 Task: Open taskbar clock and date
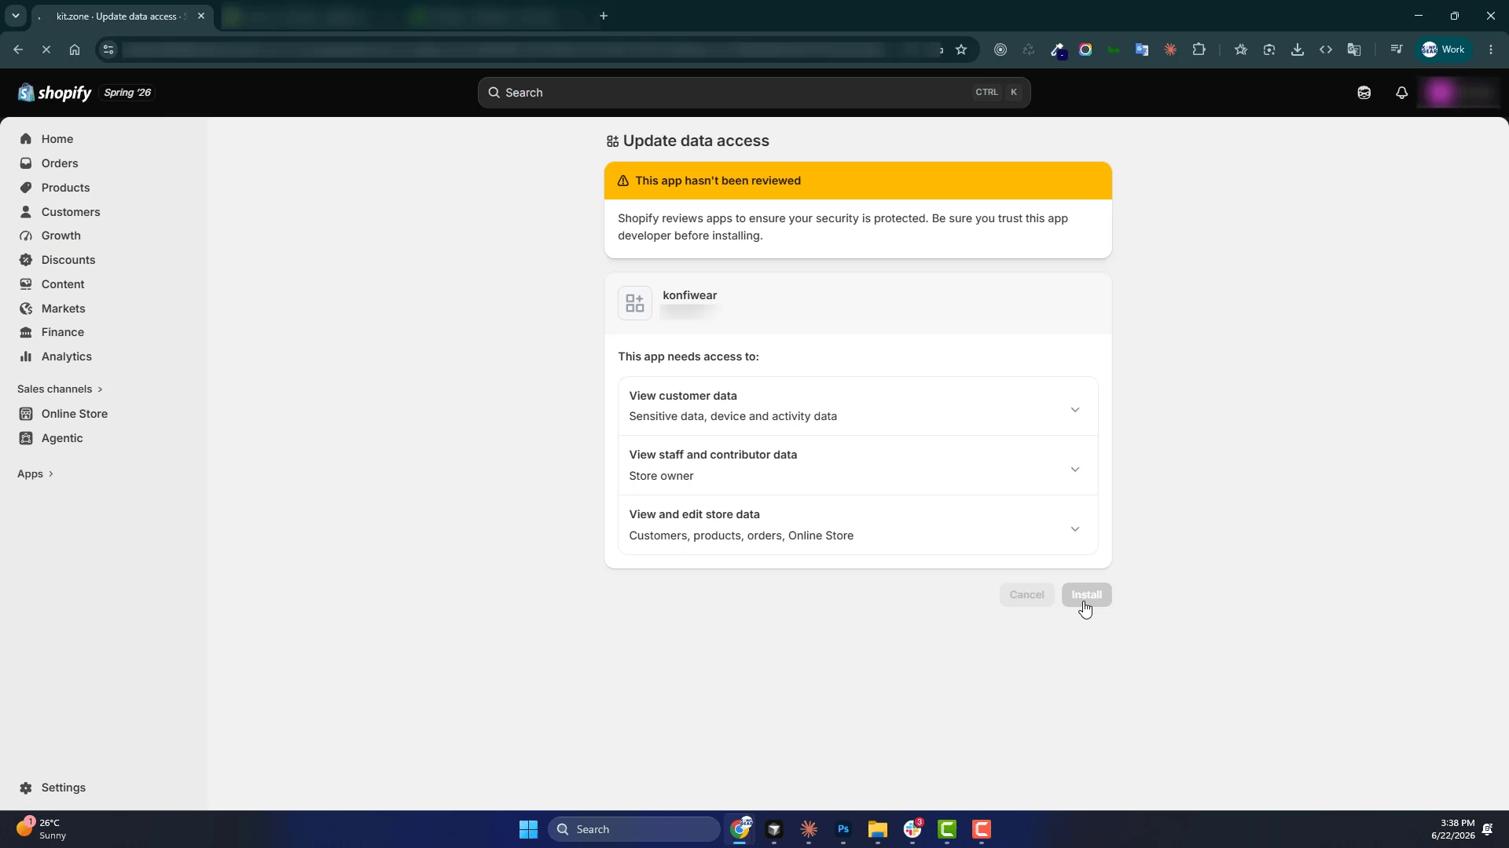tap(1452, 829)
